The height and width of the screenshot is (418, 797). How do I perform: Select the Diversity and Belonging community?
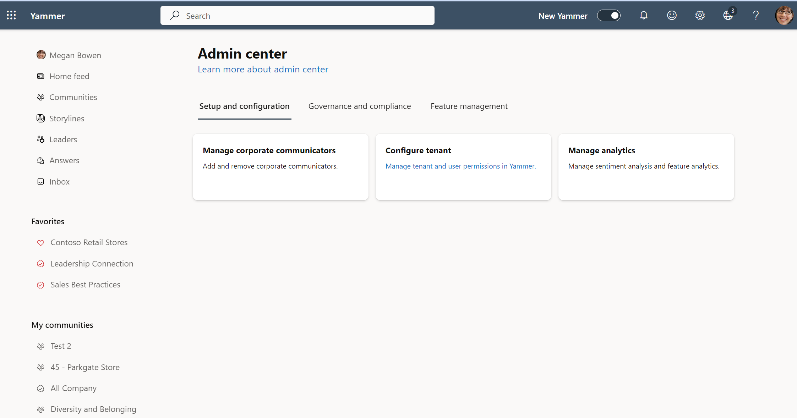point(93,409)
